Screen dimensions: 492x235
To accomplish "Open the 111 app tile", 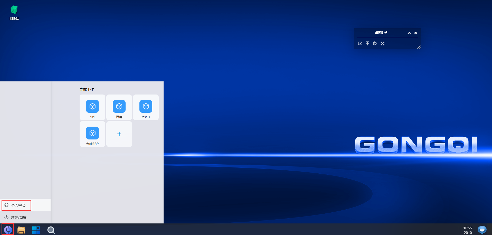I will click(92, 107).
